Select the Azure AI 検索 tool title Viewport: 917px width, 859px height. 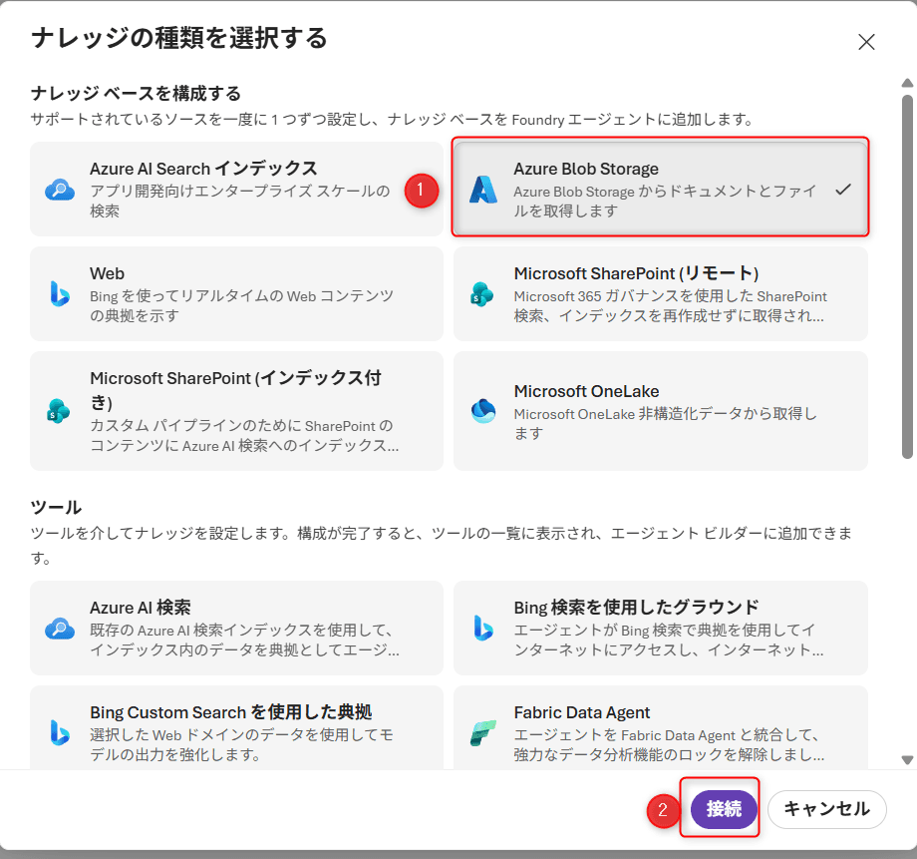click(x=141, y=608)
